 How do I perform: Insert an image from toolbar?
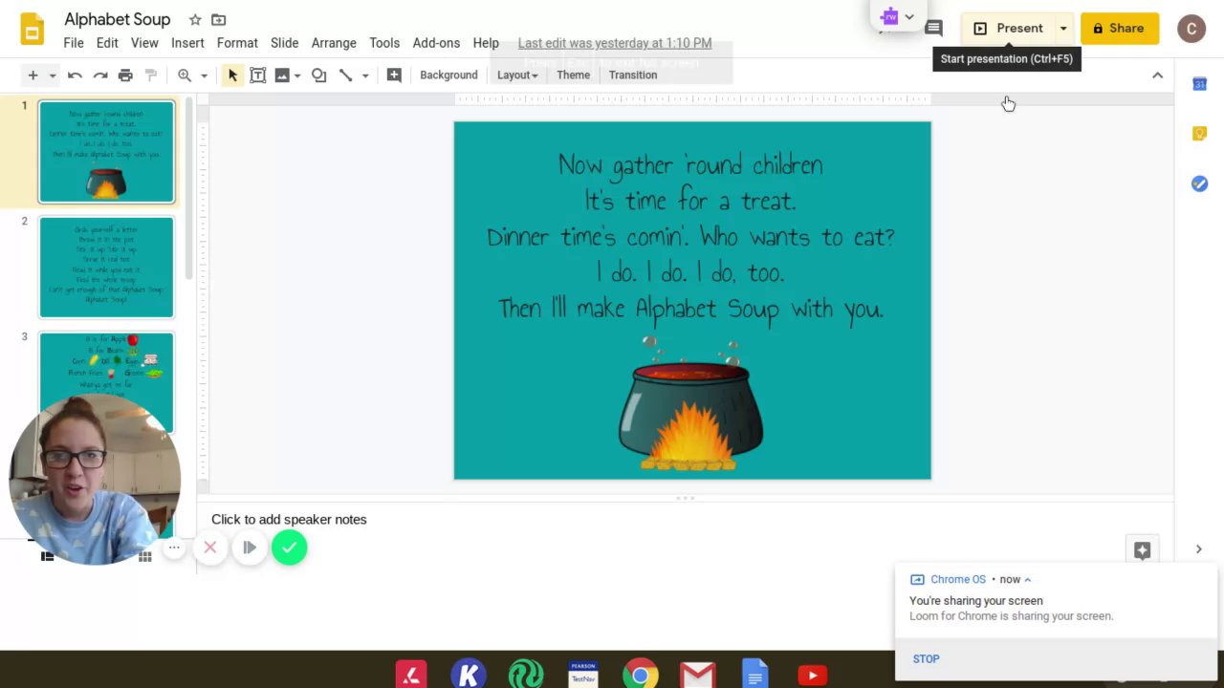(x=282, y=75)
